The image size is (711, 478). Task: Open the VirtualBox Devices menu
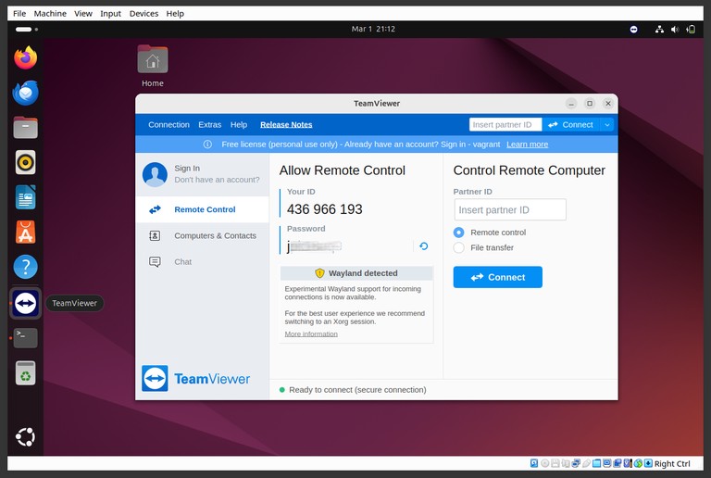(x=143, y=14)
